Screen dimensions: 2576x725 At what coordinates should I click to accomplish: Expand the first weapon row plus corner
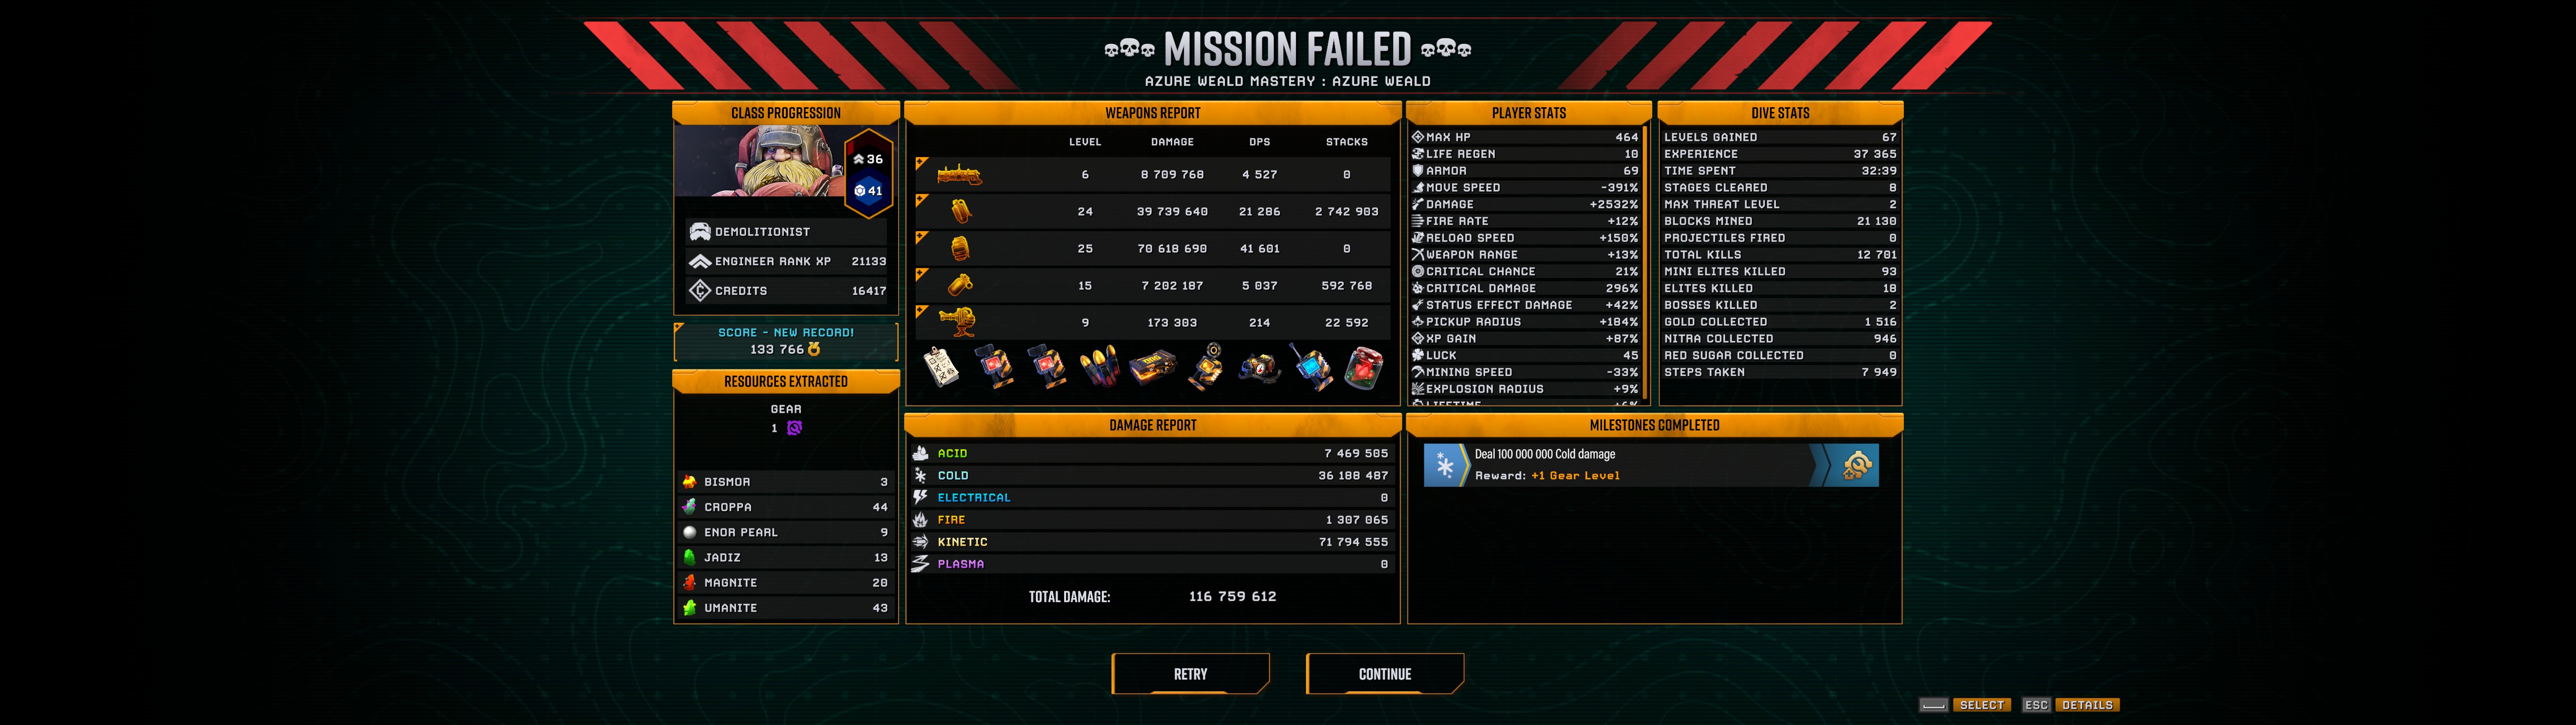[922, 163]
